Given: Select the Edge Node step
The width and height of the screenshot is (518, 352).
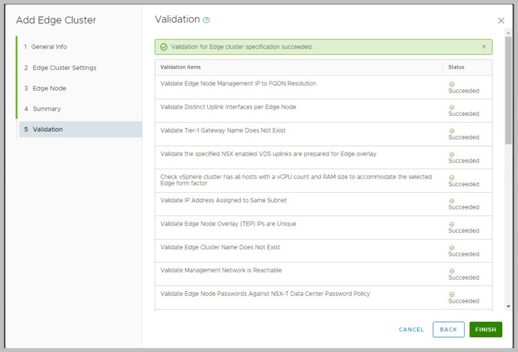Looking at the screenshot, I should [x=49, y=89].
